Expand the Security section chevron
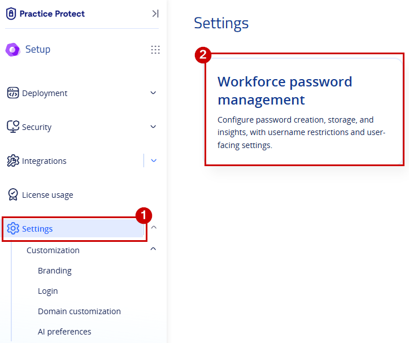The width and height of the screenshot is (409, 343). click(x=154, y=127)
